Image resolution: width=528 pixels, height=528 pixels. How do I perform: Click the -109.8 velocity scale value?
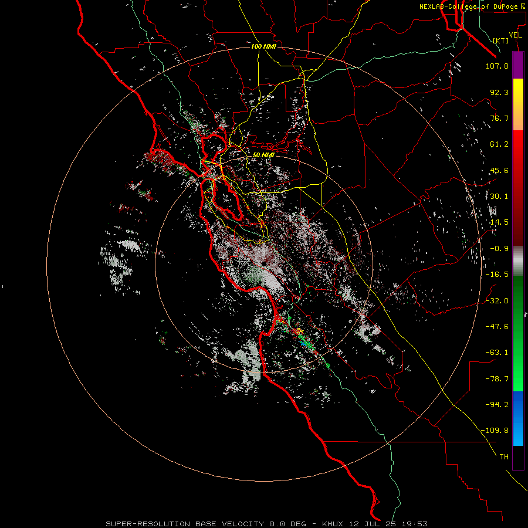tap(495, 431)
